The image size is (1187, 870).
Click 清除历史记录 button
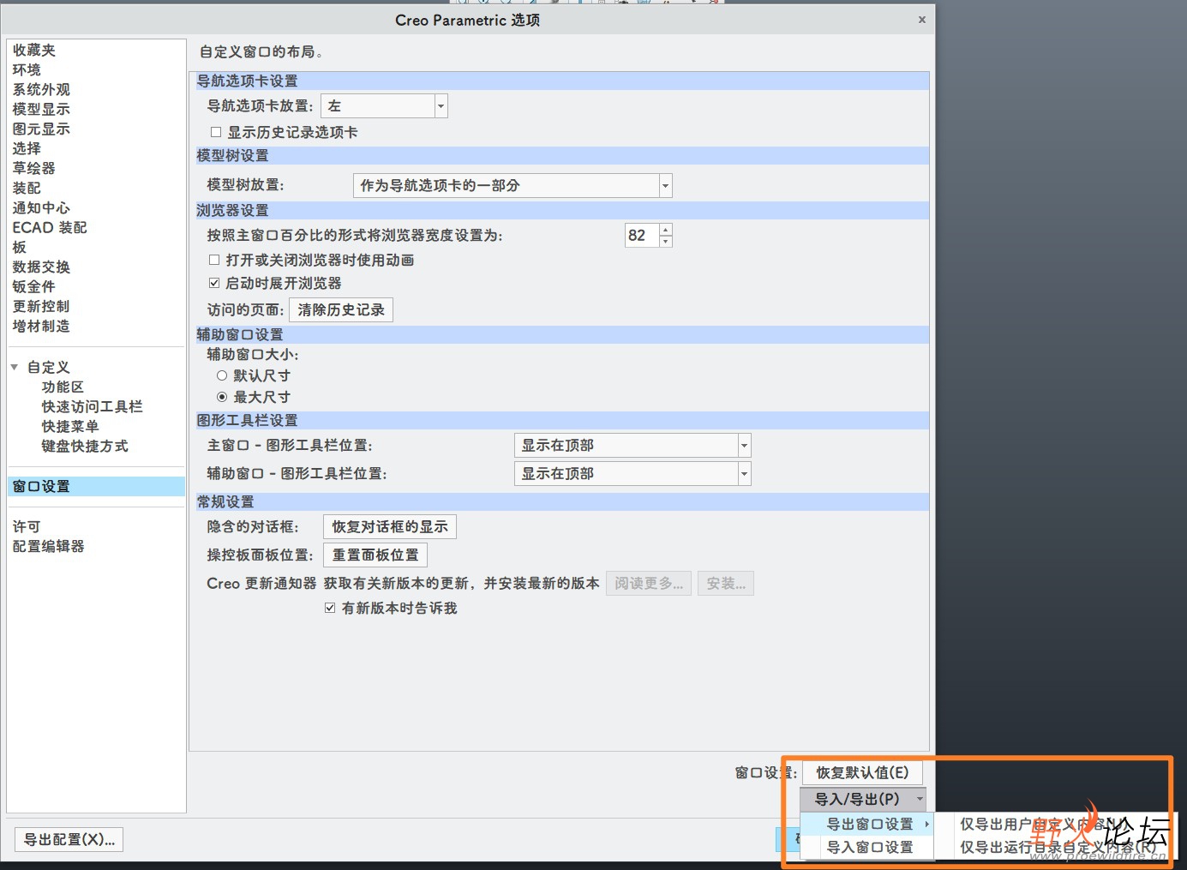click(341, 310)
